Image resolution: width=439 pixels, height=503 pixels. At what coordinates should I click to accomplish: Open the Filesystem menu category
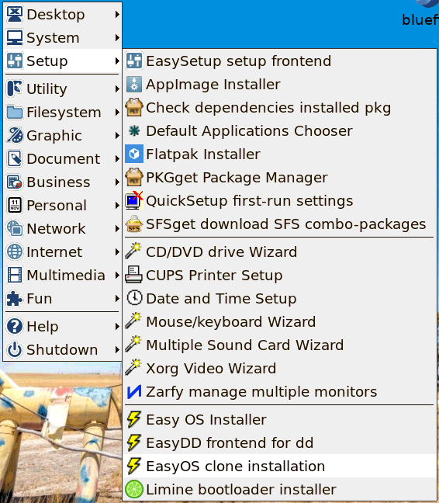tap(62, 113)
